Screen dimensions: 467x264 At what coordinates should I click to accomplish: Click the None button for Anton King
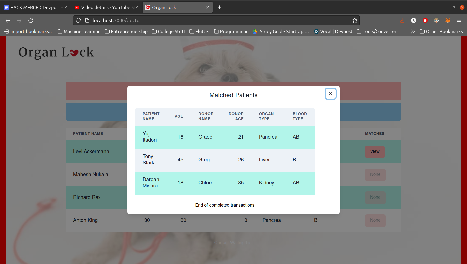pos(375,220)
